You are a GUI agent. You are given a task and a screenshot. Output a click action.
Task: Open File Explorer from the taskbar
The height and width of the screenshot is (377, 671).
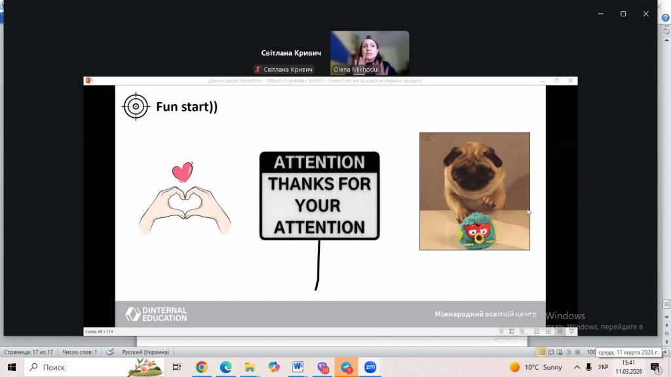(250, 367)
